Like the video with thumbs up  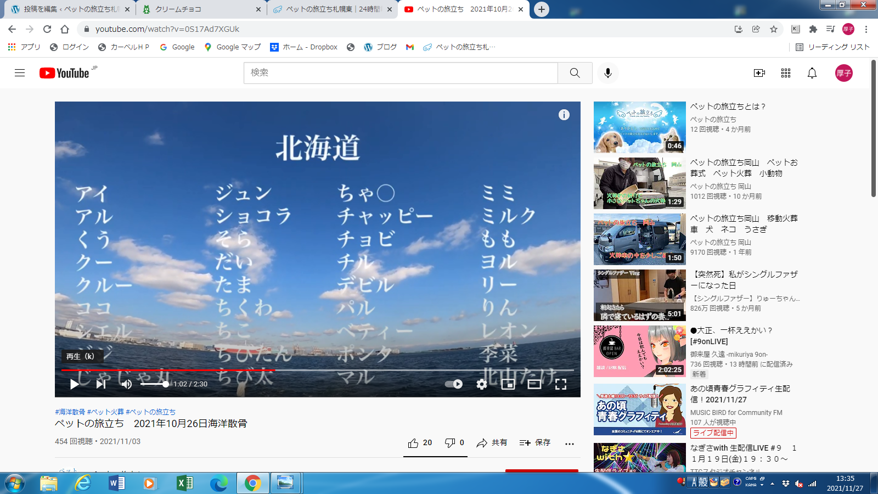point(414,443)
